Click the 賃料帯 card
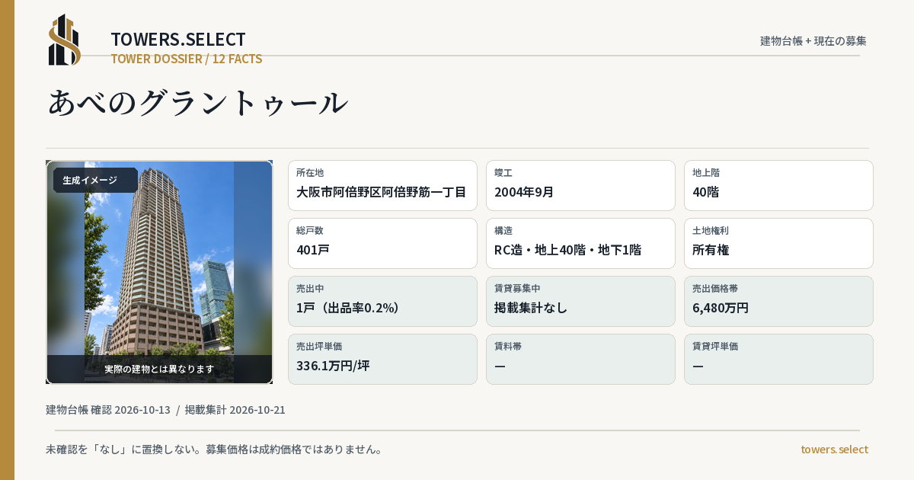Image resolution: width=914 pixels, height=480 pixels. [x=580, y=359]
